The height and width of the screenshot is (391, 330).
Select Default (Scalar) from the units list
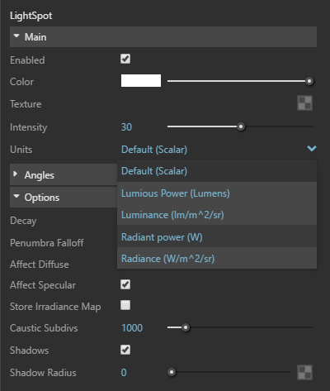pos(217,171)
